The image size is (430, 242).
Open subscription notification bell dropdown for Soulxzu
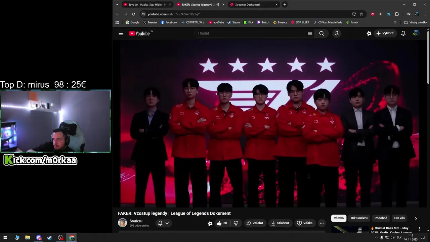point(163,223)
